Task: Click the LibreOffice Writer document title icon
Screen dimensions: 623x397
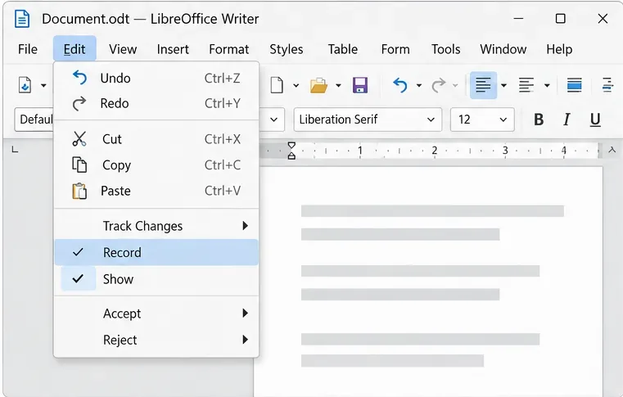Action: point(22,19)
